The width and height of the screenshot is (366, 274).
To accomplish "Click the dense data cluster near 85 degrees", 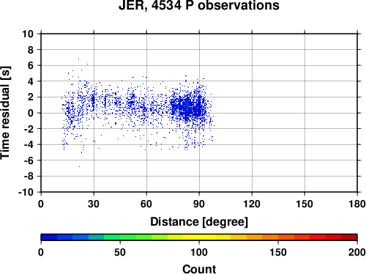I will coord(189,107).
